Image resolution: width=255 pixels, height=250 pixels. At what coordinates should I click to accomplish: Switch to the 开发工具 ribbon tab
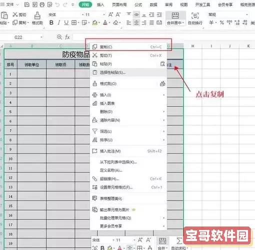(202, 4)
